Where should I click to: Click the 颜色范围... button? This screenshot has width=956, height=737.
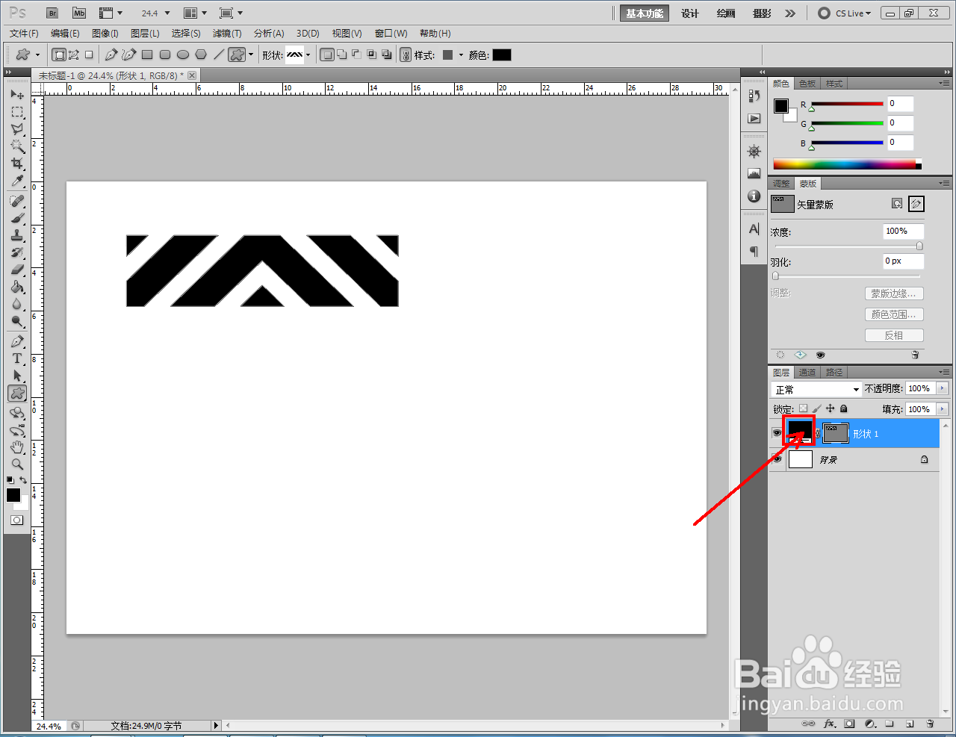coord(894,314)
